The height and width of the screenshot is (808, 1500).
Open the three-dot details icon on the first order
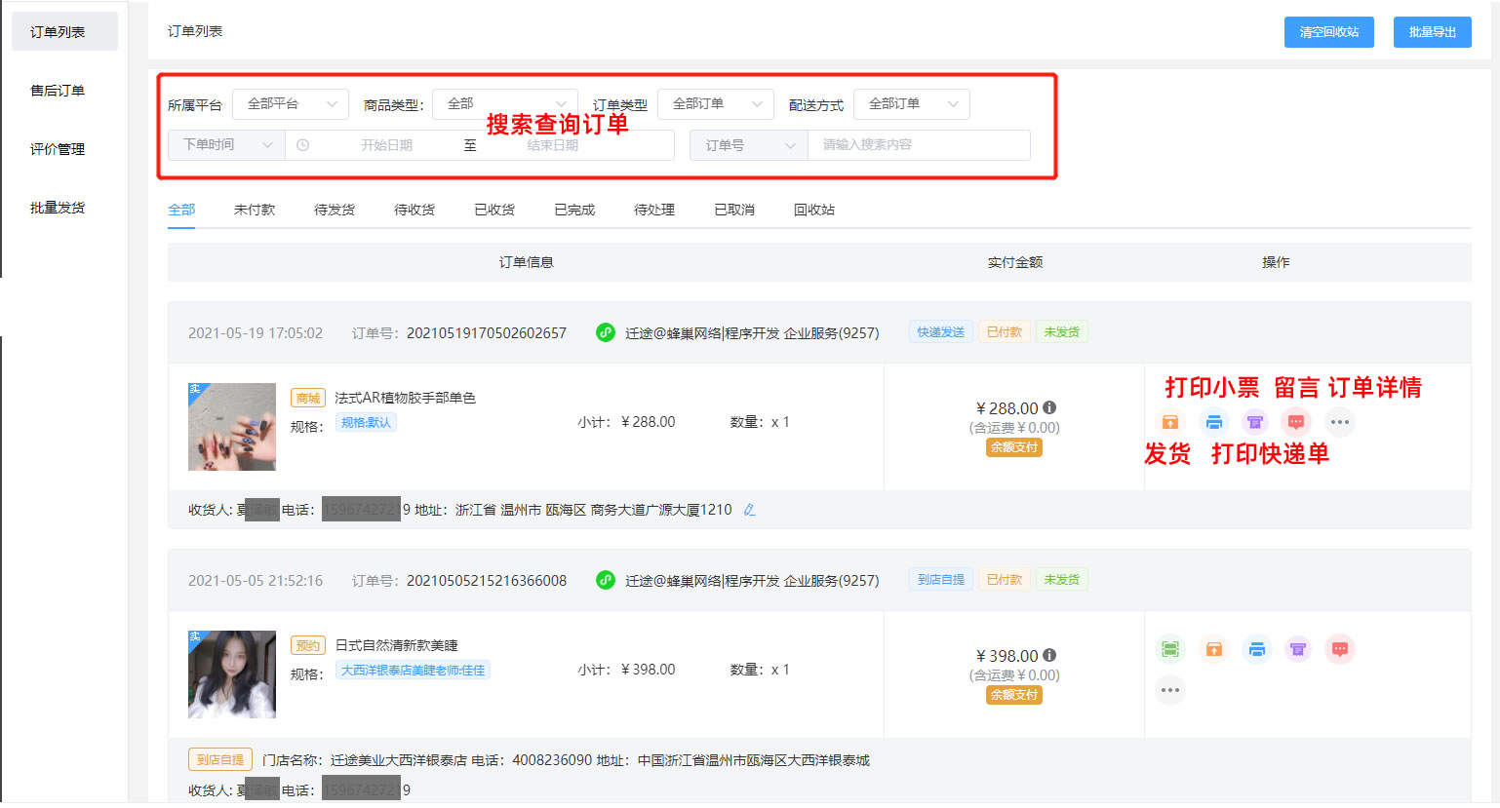click(x=1339, y=422)
